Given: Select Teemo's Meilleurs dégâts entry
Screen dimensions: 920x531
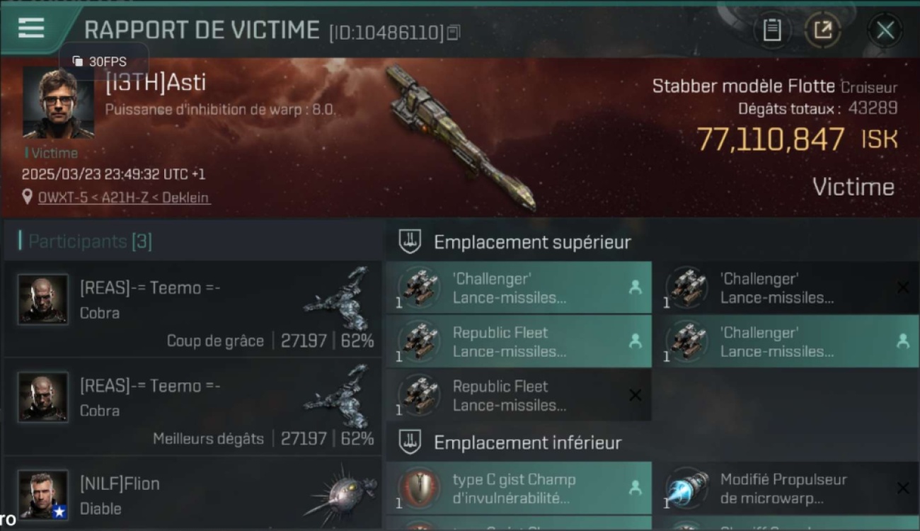Looking at the screenshot, I should pos(192,406).
